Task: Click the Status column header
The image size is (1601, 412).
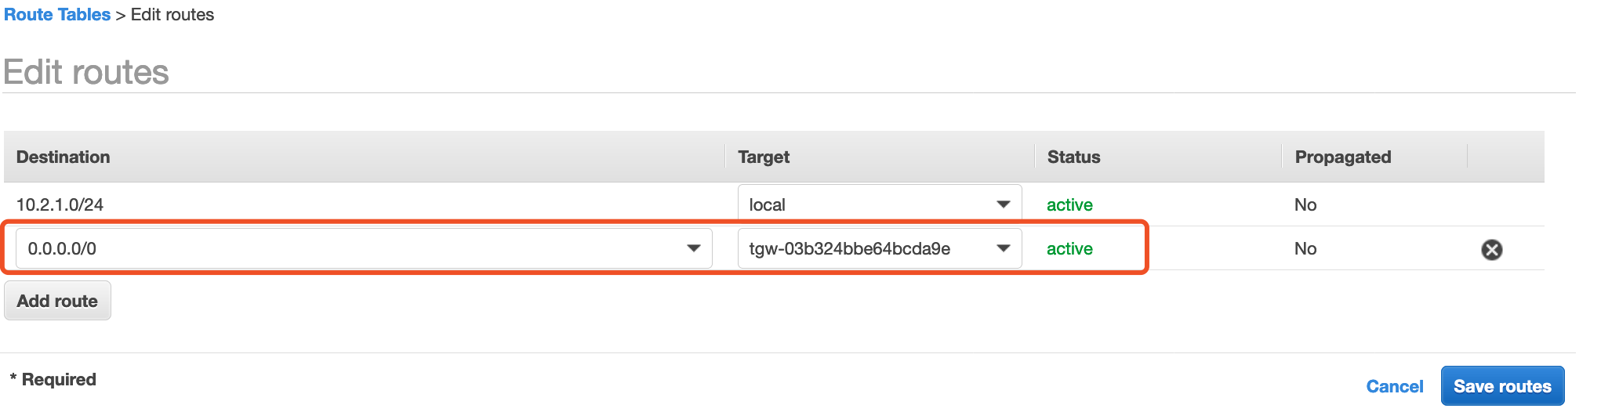Action: 1073,157
